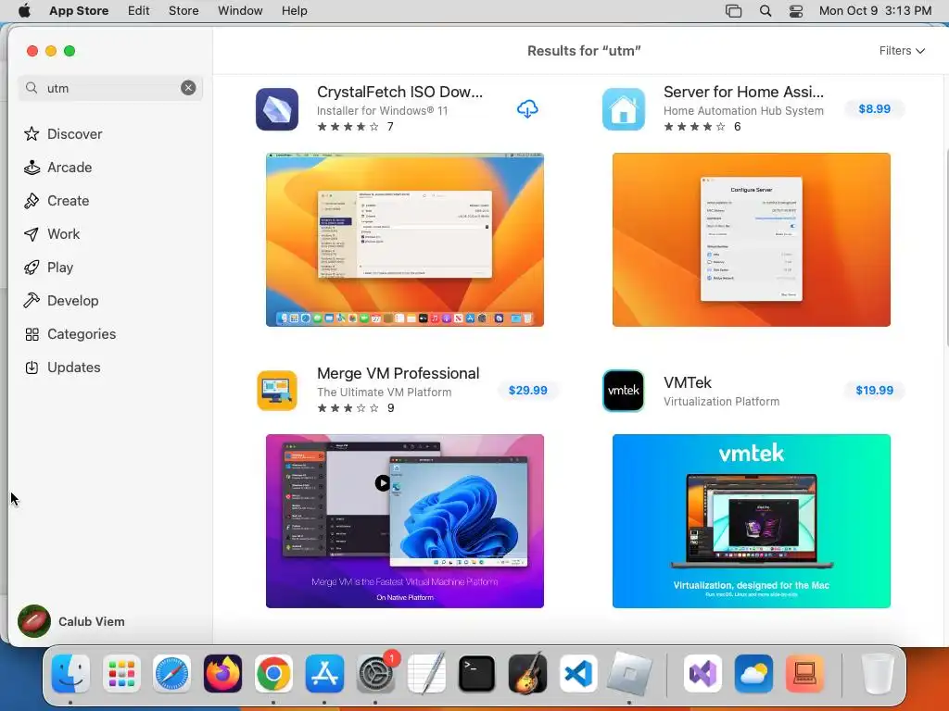Open the VMTek app icon
The image size is (949, 711).
[624, 391]
